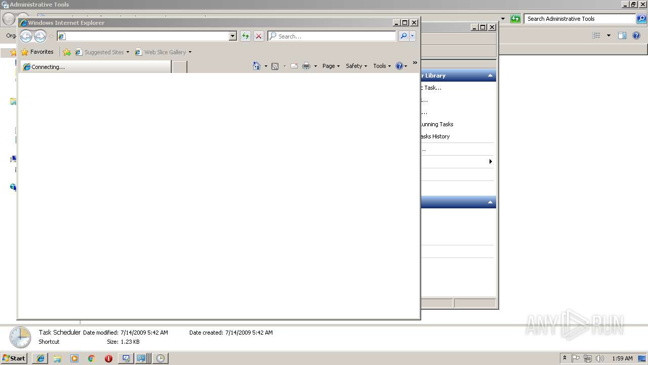Open the Web Slice Gallery link
The image size is (648, 365).
[160, 52]
